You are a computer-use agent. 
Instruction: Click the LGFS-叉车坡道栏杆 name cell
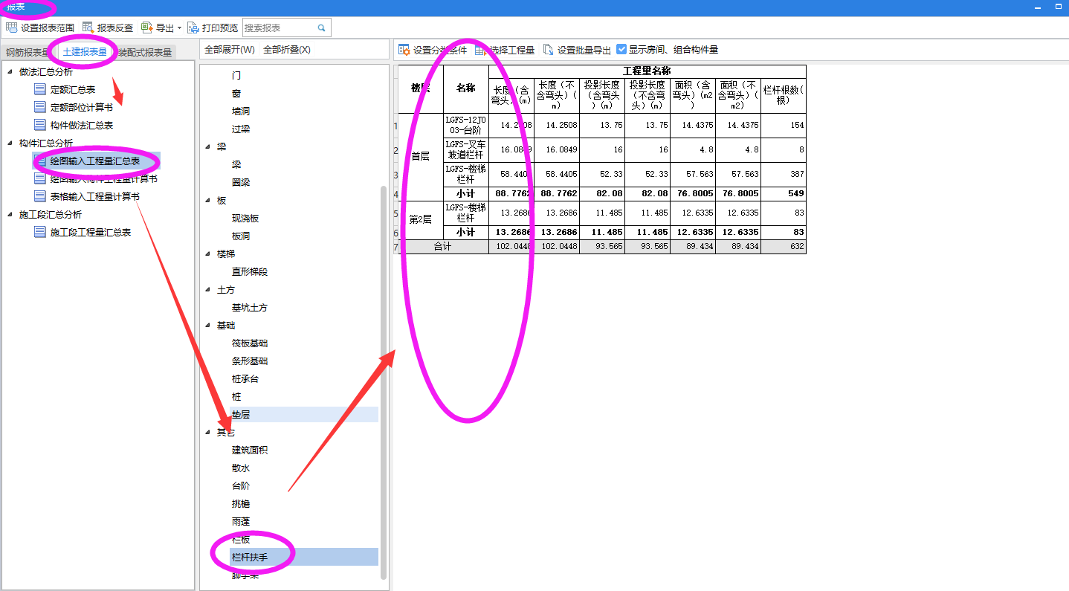point(466,149)
